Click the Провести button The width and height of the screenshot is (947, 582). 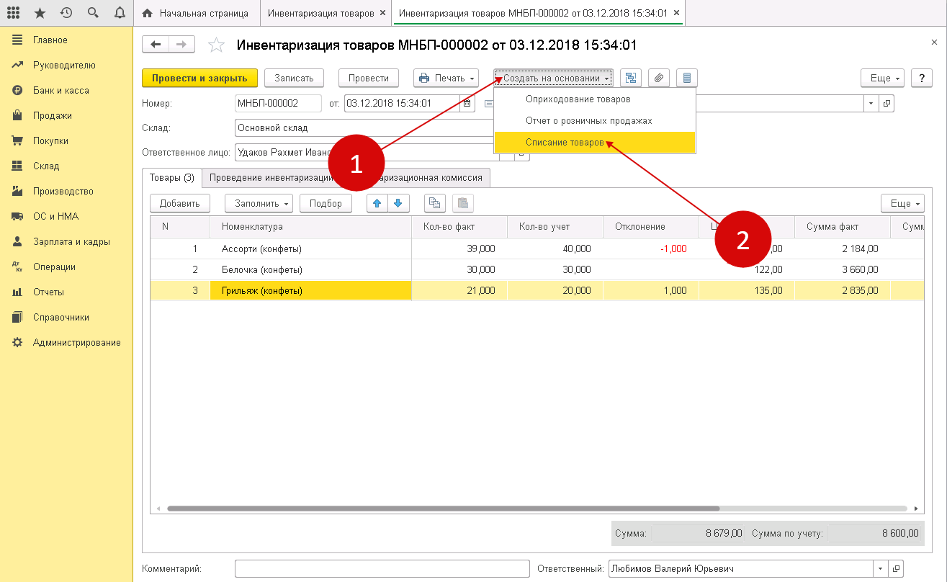point(369,78)
